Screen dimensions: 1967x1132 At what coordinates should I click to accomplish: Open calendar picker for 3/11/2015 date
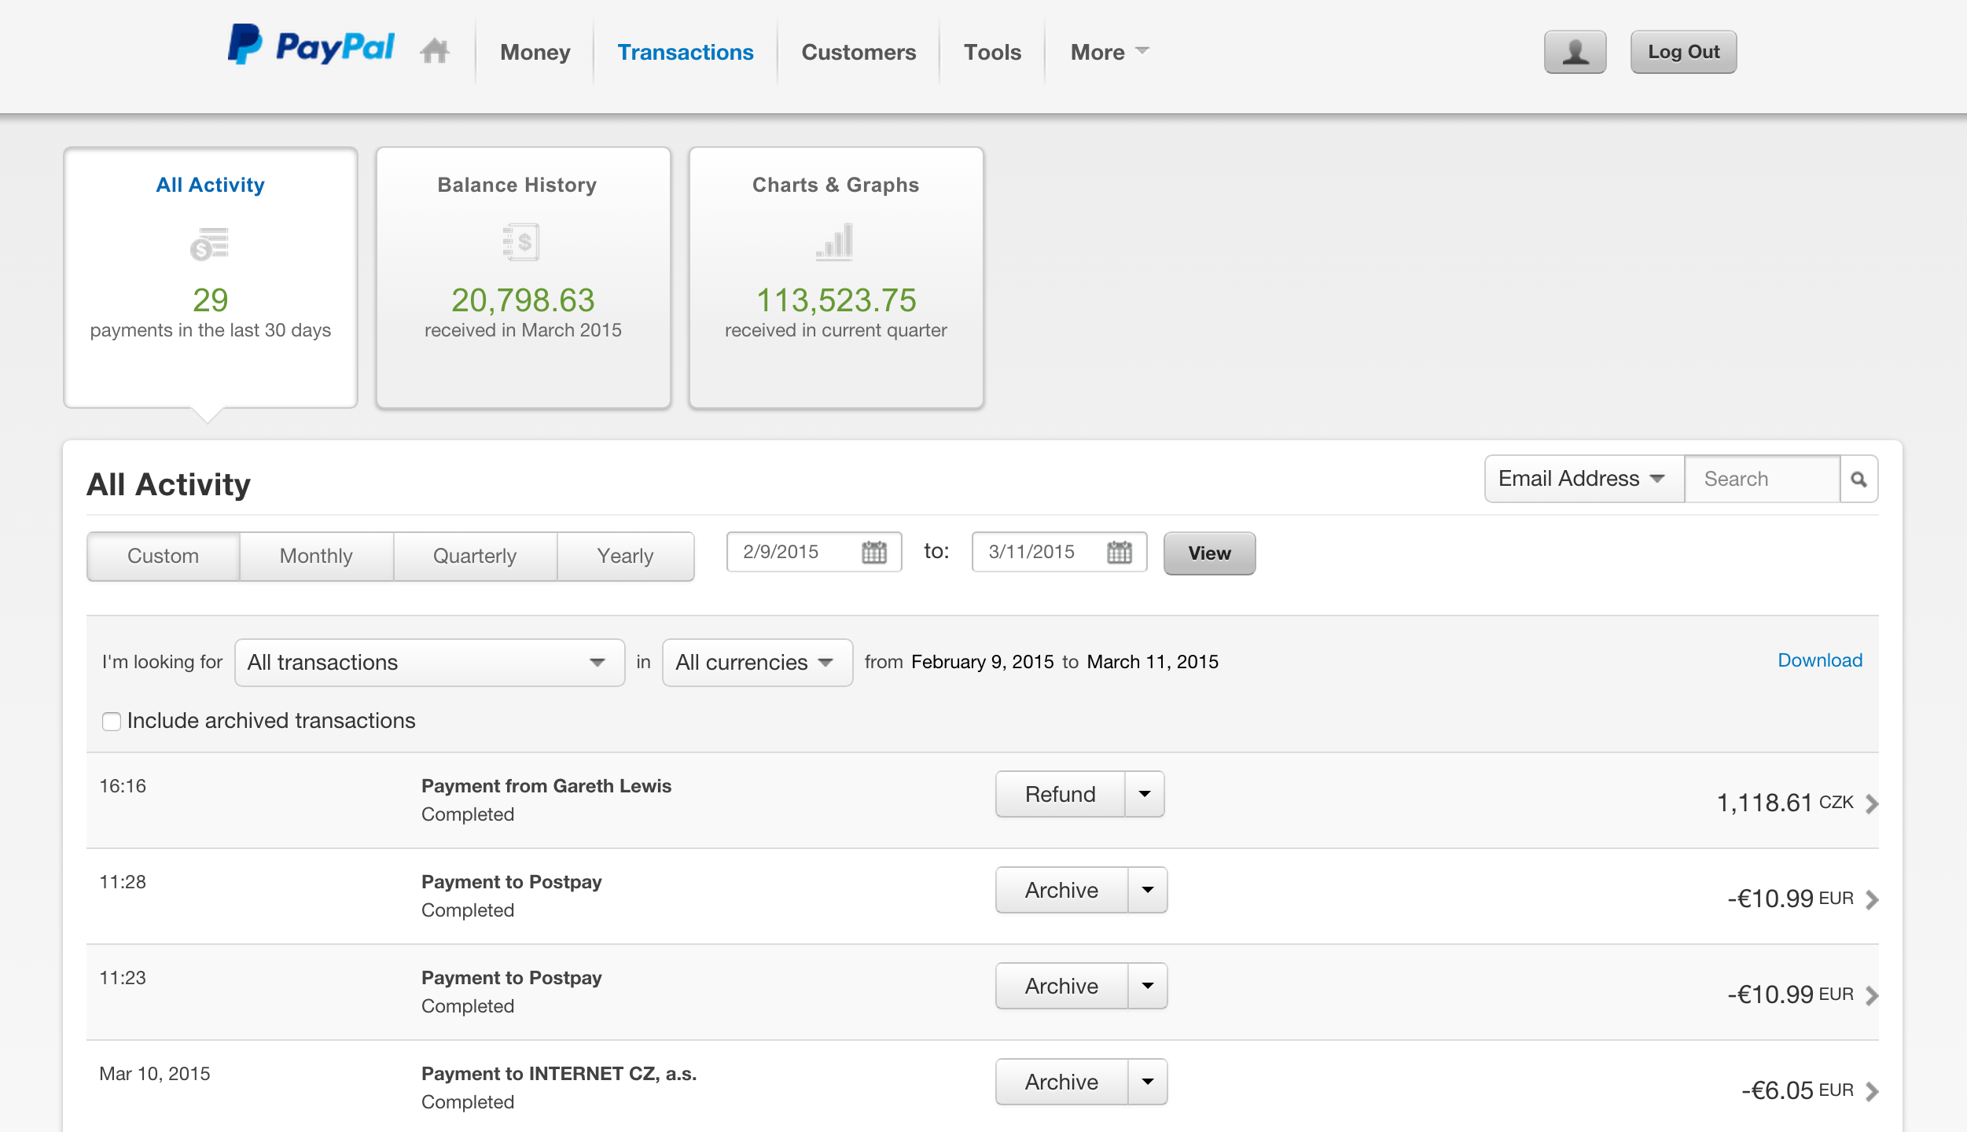tap(1119, 552)
